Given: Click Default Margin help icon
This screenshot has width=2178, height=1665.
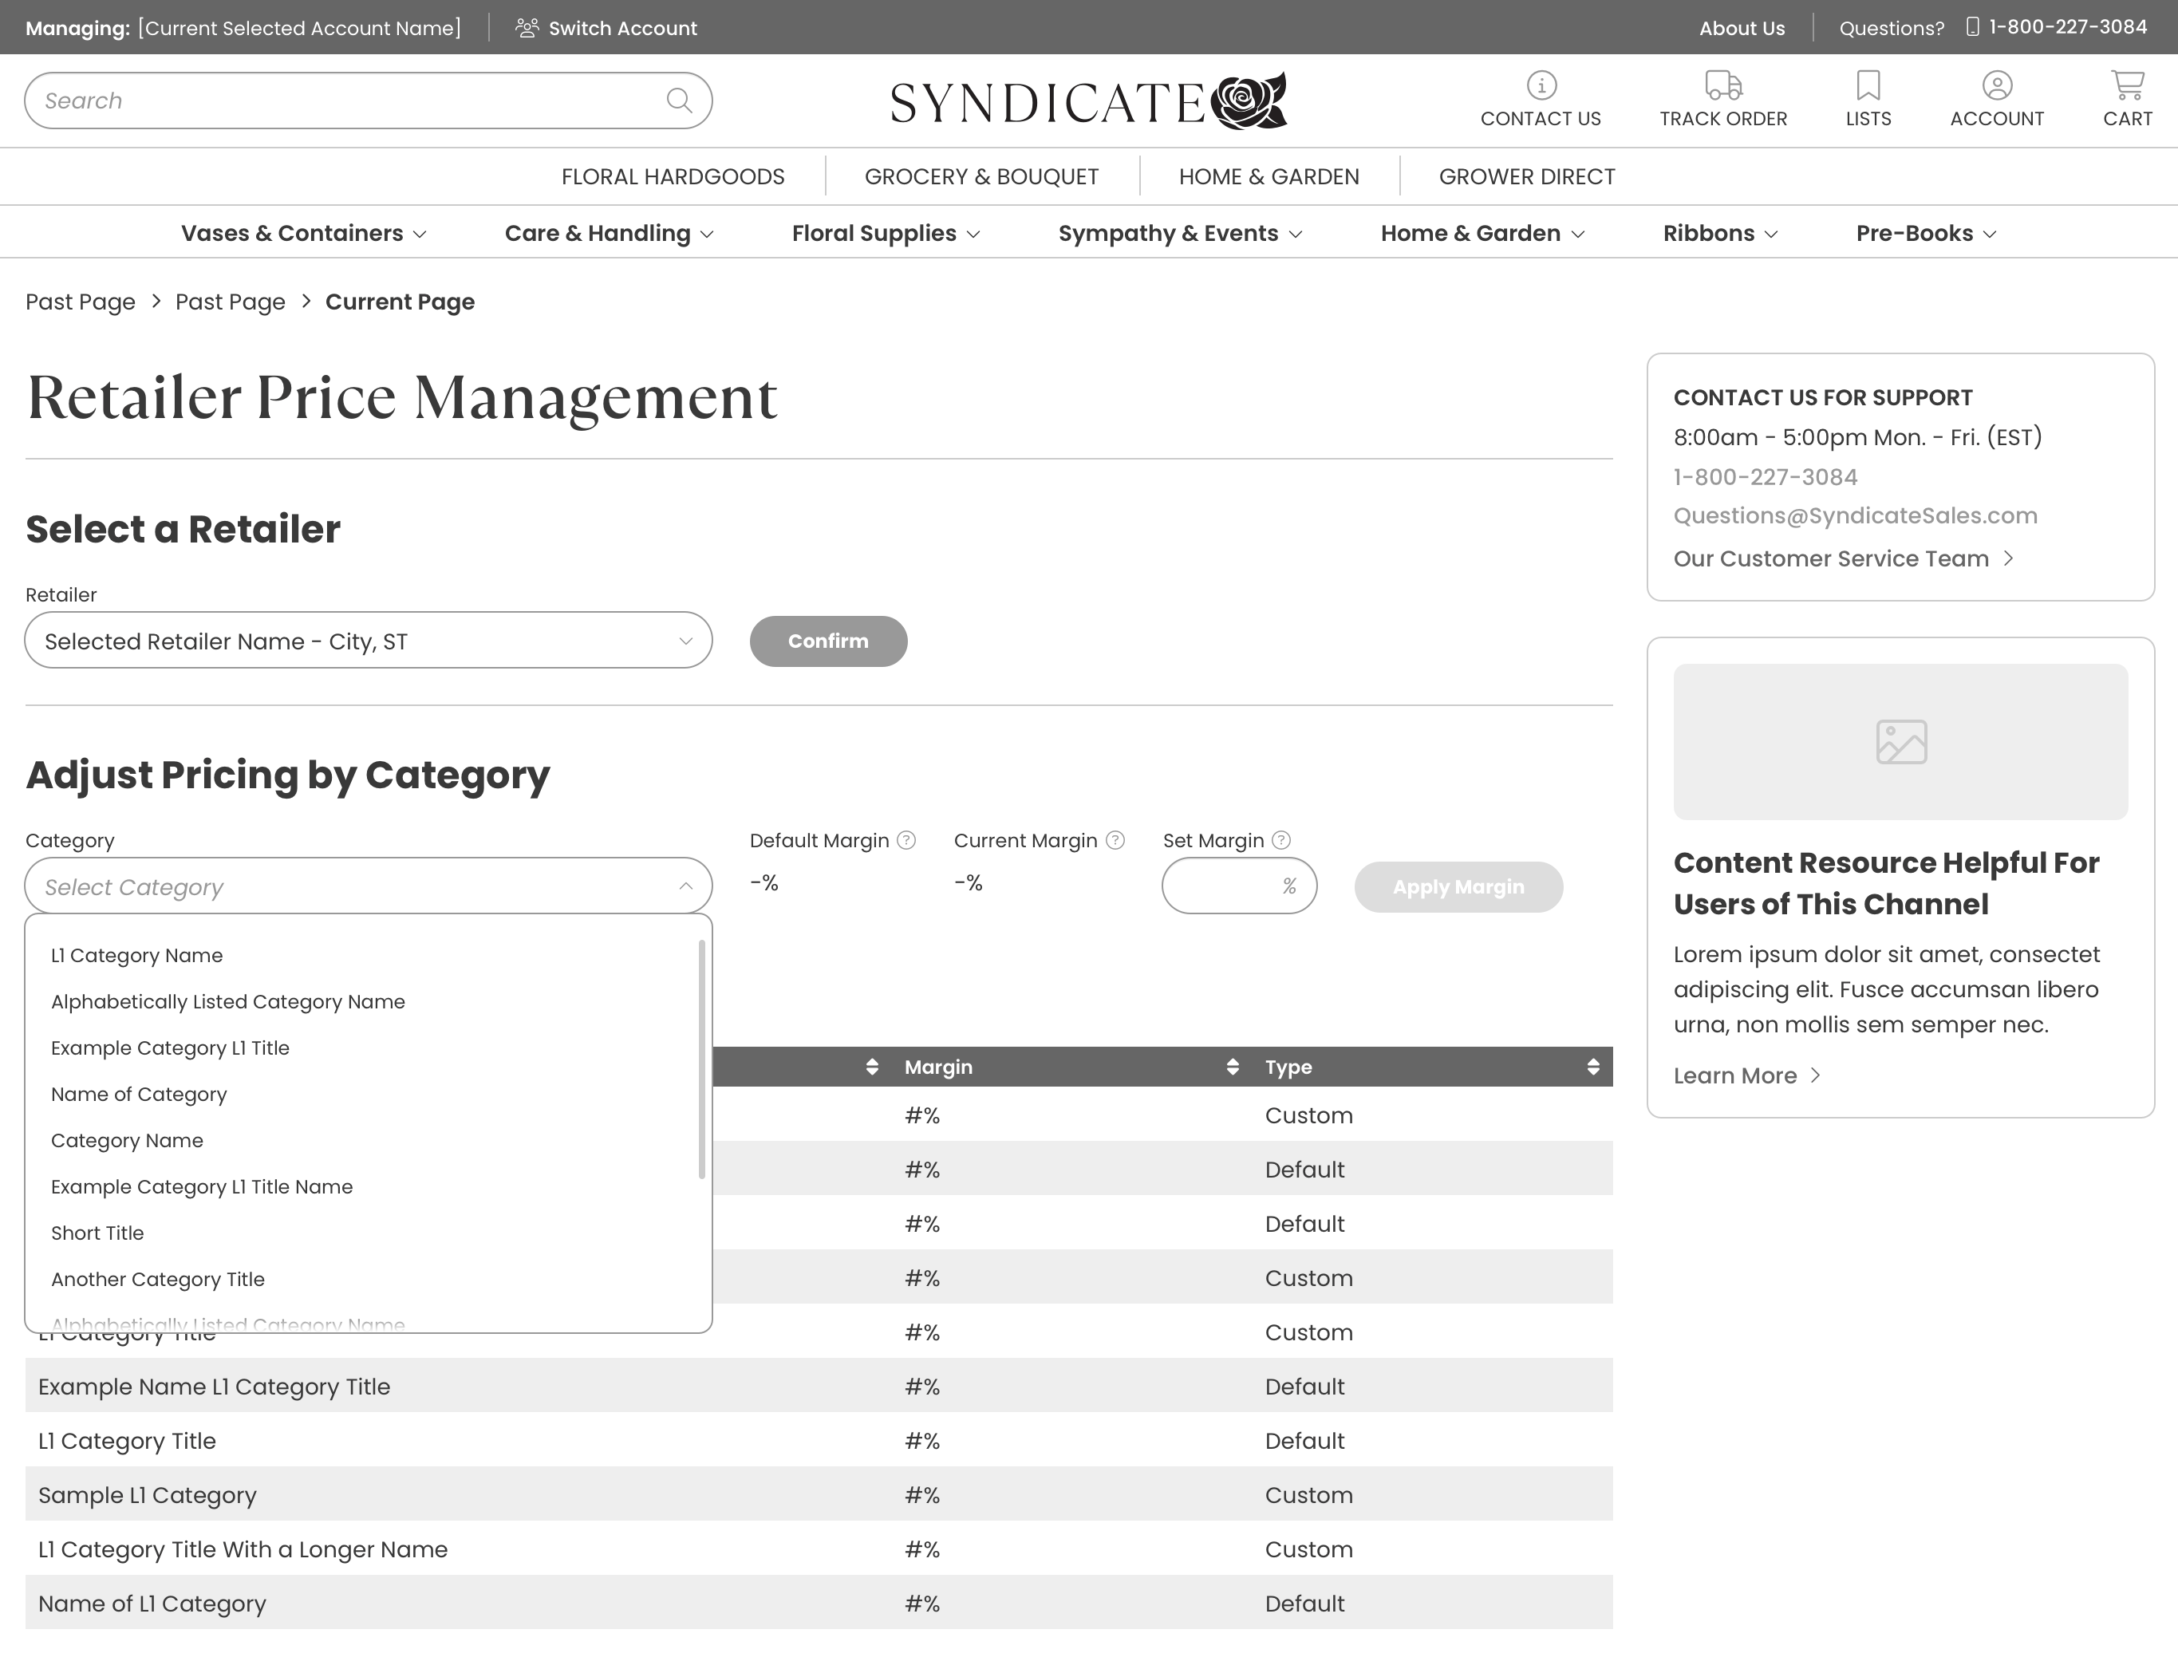Looking at the screenshot, I should click(x=906, y=840).
